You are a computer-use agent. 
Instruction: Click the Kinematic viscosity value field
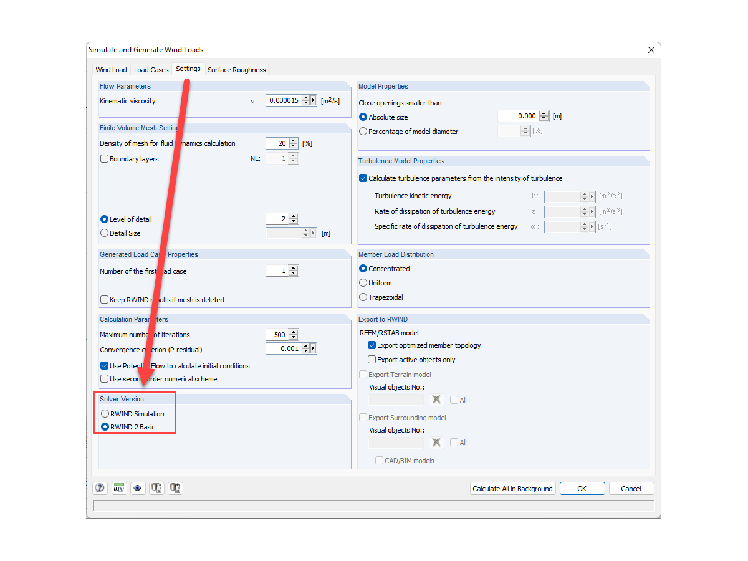284,100
